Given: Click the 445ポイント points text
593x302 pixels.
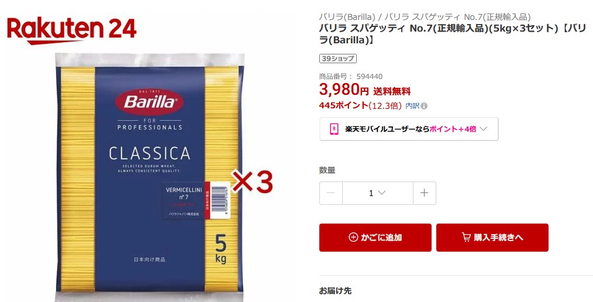Looking at the screenshot, I should coord(343,105).
